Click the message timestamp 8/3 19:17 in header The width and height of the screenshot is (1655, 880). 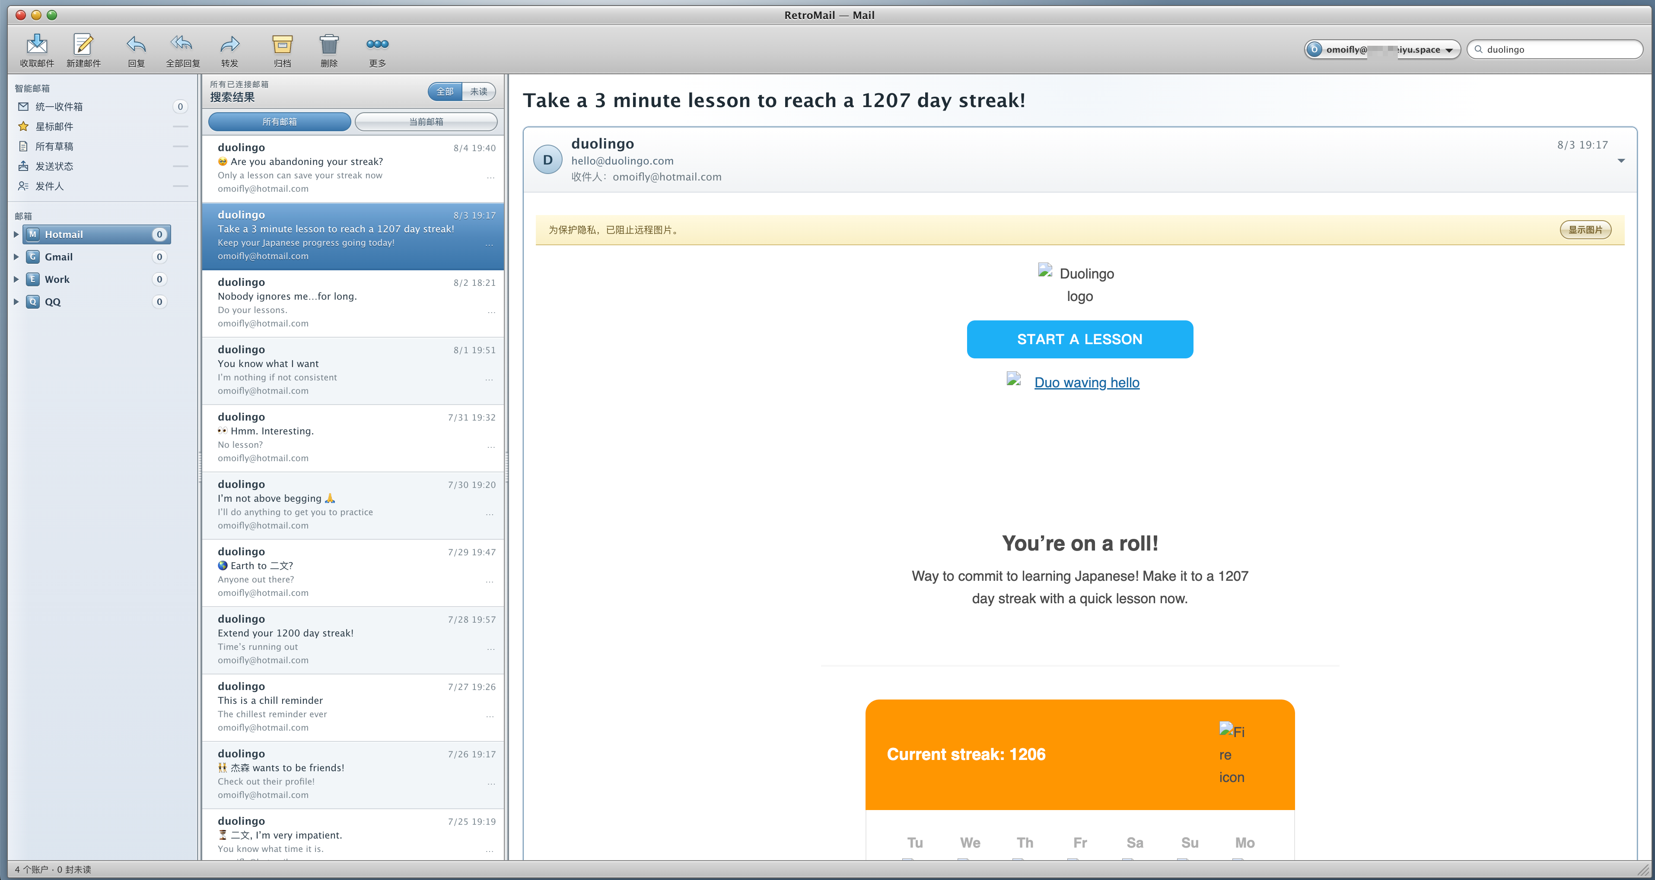tap(1582, 145)
